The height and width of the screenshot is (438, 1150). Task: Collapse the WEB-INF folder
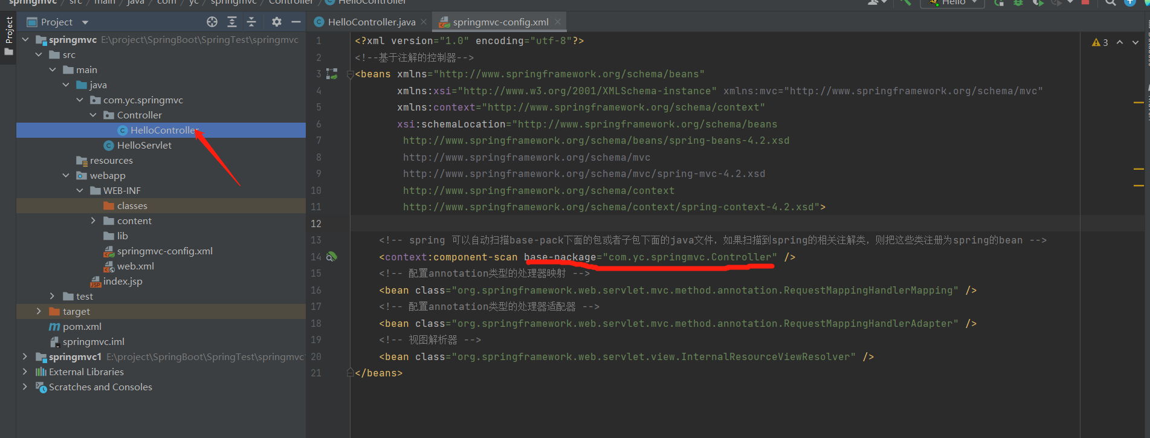click(80, 190)
